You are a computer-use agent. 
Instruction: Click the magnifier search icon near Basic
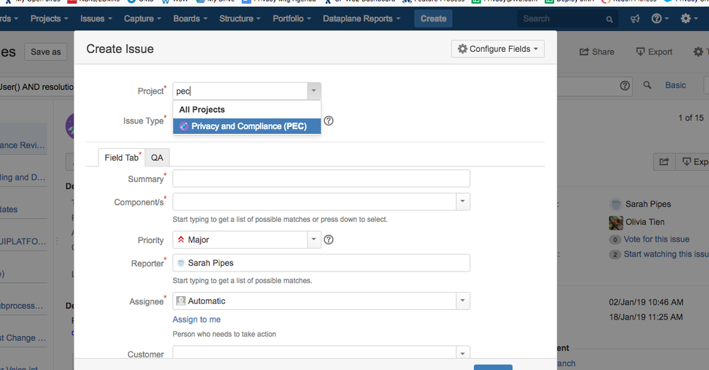(x=647, y=85)
